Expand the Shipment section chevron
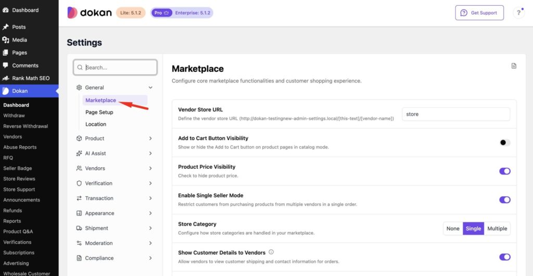The image size is (533, 276). pos(150,228)
